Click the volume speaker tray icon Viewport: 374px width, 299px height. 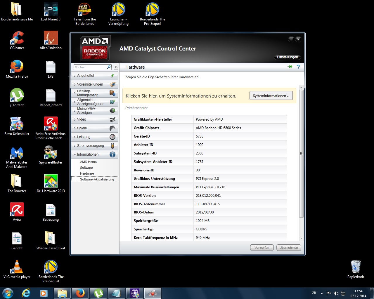336,293
